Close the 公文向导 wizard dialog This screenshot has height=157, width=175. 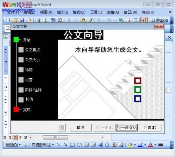pos(159,27)
